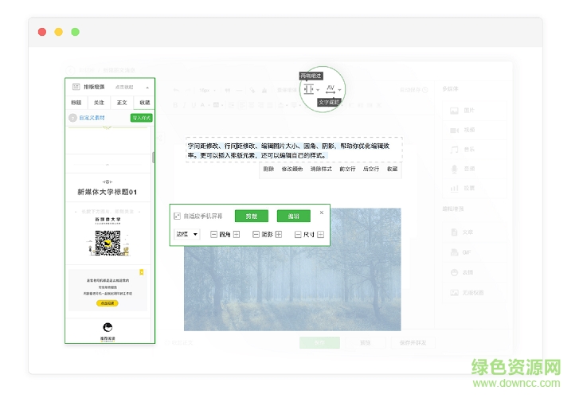The image size is (579, 398).
Task: Select the 推荐阅读 template at panel bottom
Action: [108, 331]
